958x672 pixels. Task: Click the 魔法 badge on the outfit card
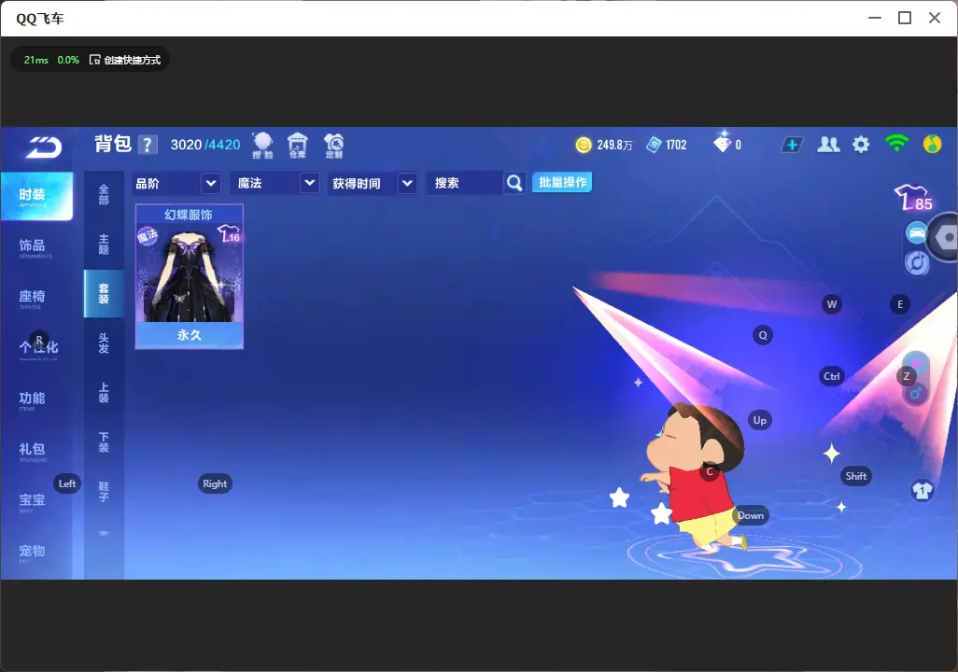(x=148, y=235)
